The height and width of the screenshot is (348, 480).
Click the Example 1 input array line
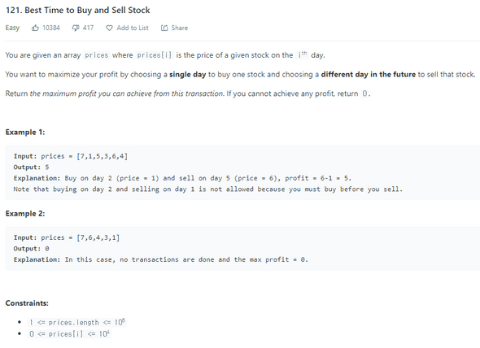[x=71, y=156]
